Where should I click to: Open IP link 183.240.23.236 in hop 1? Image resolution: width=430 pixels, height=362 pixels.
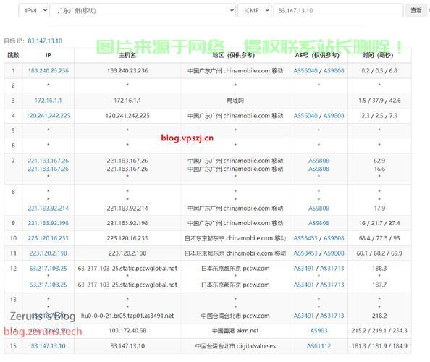click(x=49, y=70)
